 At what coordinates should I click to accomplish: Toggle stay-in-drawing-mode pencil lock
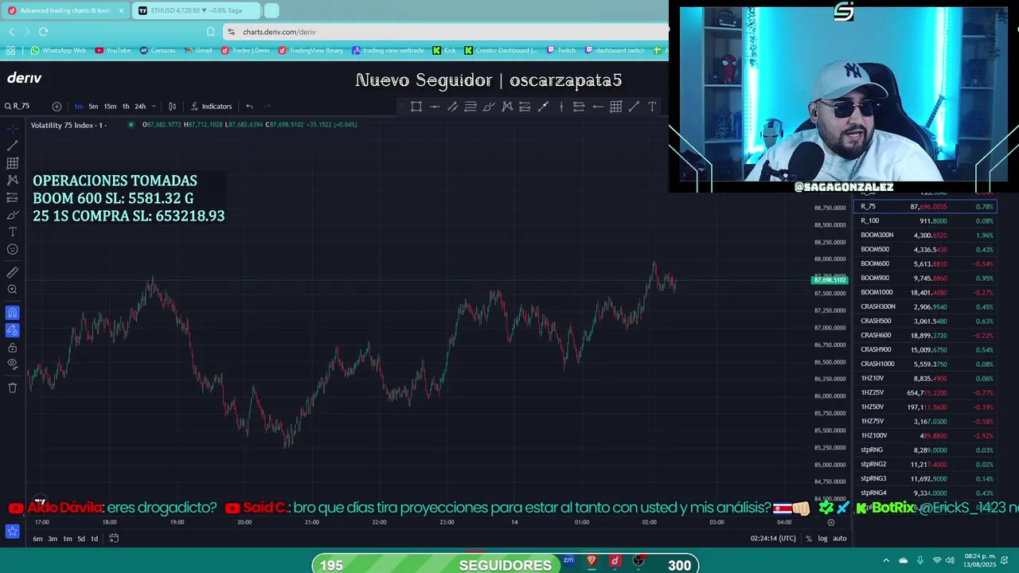[12, 329]
